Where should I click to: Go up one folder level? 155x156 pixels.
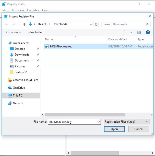24,24
